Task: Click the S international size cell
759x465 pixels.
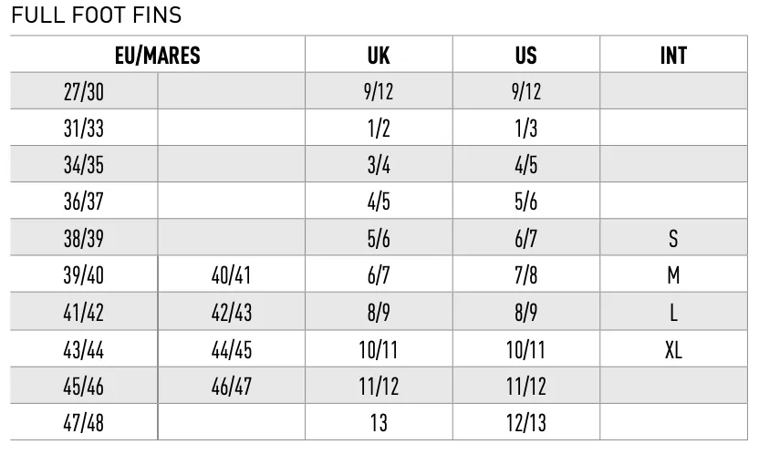Action: [673, 238]
